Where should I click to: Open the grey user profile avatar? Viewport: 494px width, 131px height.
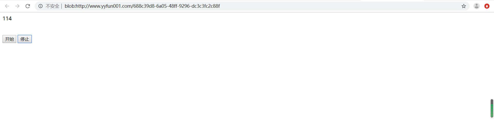point(477,6)
